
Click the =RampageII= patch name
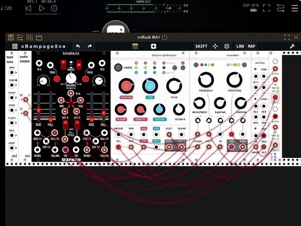[43, 47]
